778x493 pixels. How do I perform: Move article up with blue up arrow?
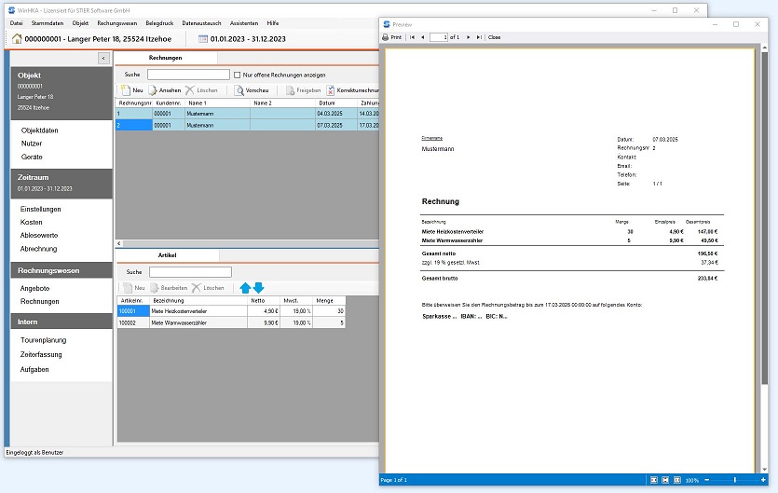(245, 288)
